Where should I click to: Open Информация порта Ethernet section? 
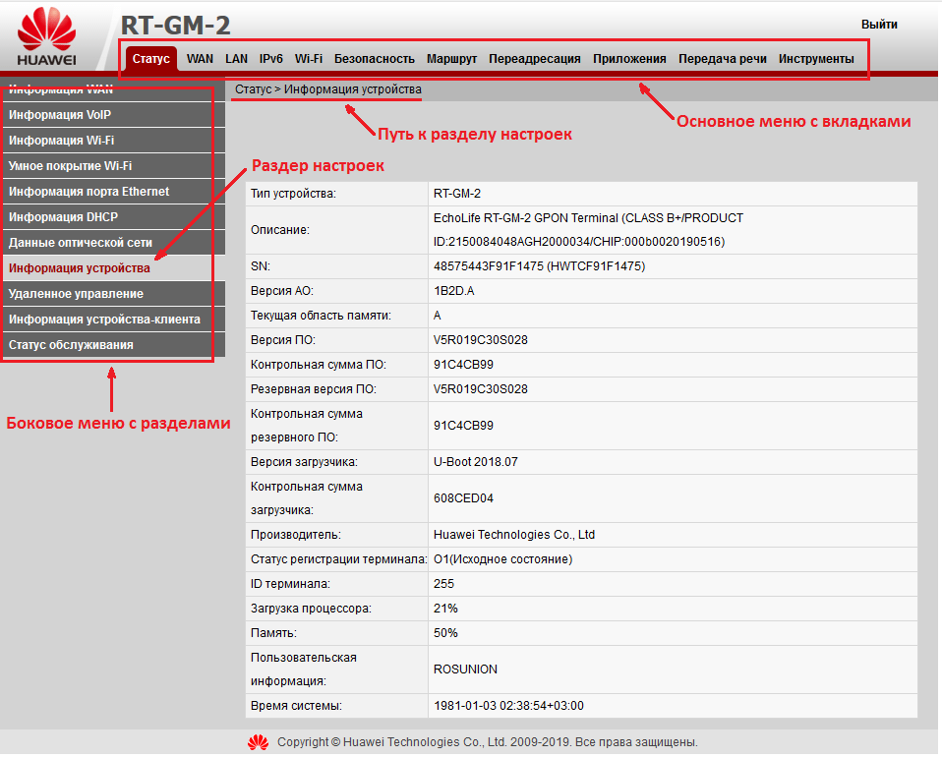click(x=114, y=192)
